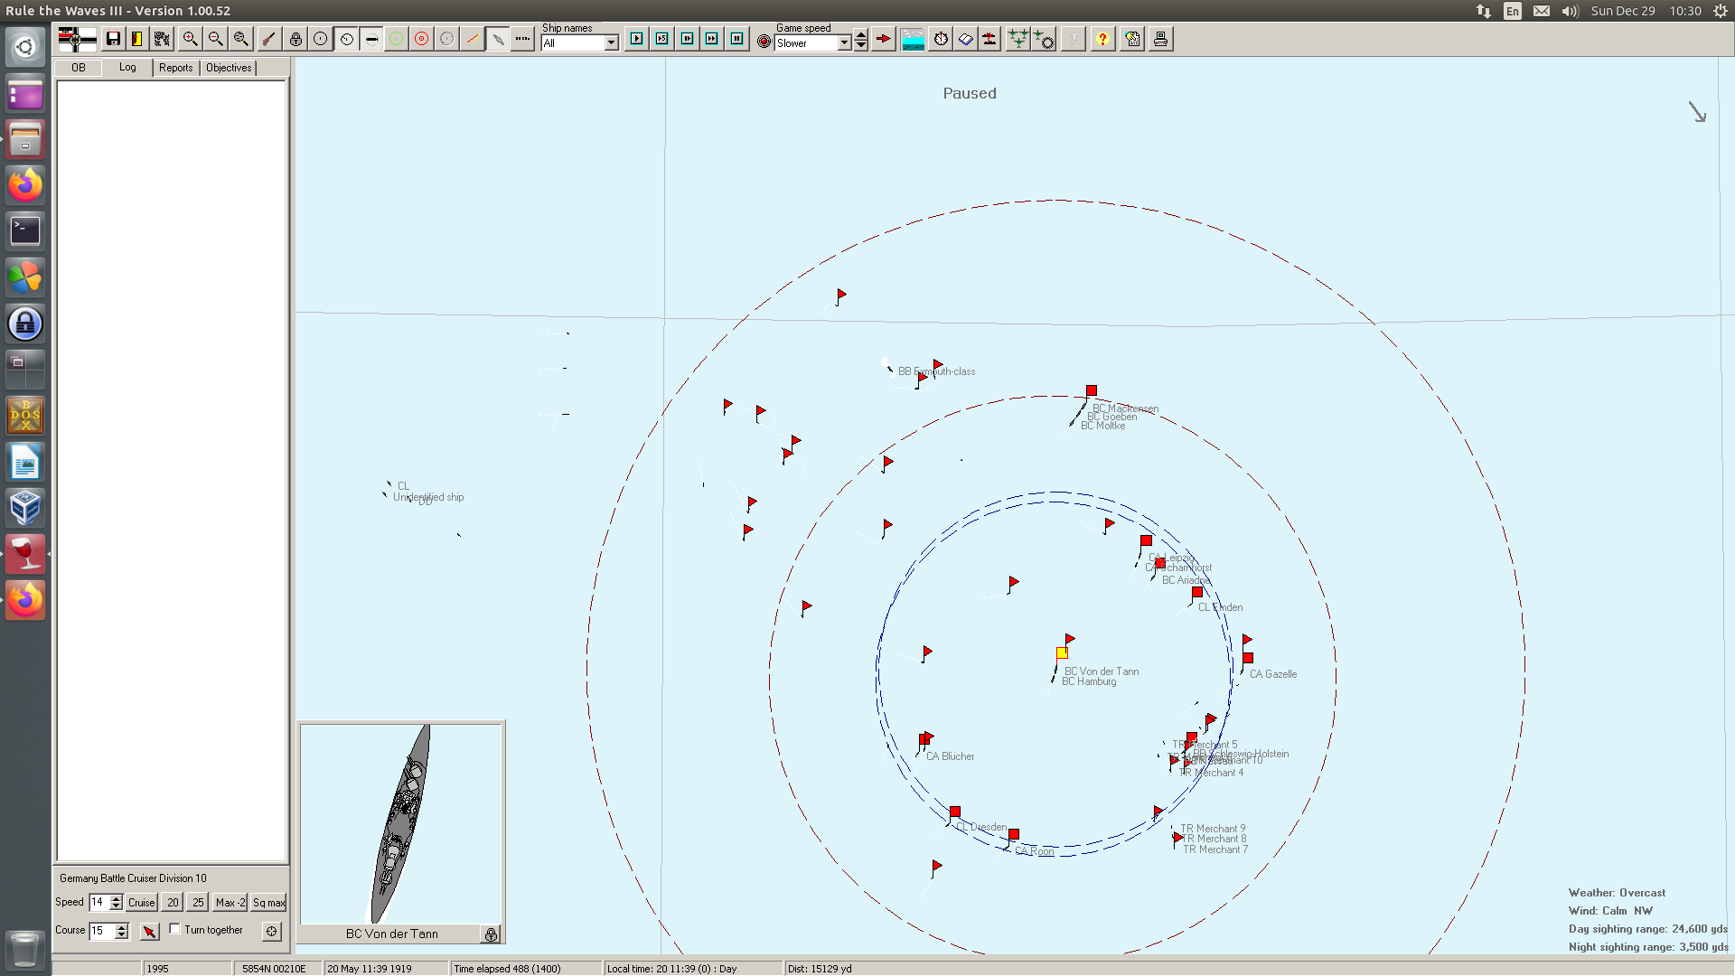This screenshot has width=1735, height=976.
Task: Save the game with the floppy disk icon
Action: tap(113, 39)
